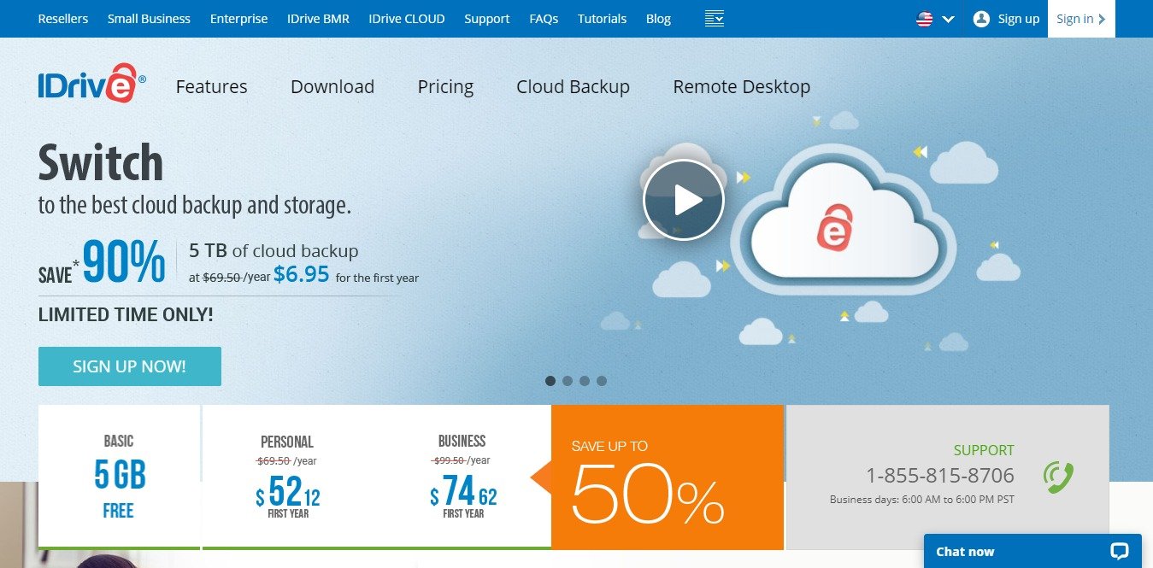Image resolution: width=1153 pixels, height=568 pixels.
Task: Select the Business plan at $74.62
Action: (462, 477)
